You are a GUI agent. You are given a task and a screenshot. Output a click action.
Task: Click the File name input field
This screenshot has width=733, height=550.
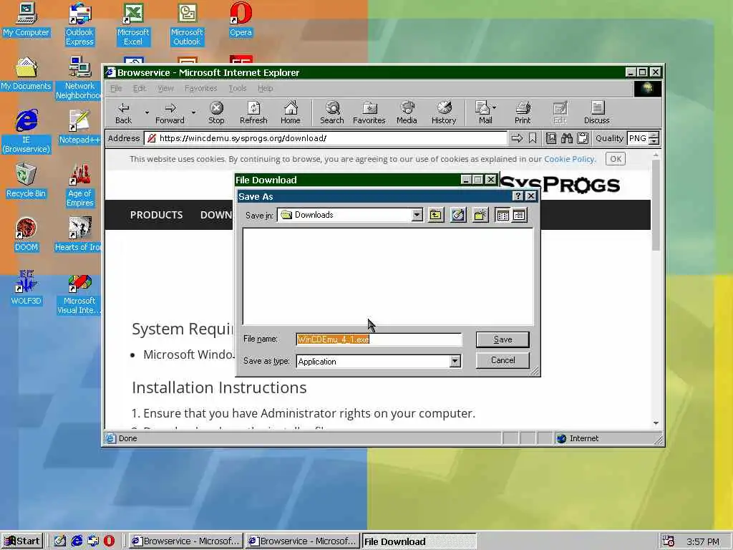click(x=379, y=339)
